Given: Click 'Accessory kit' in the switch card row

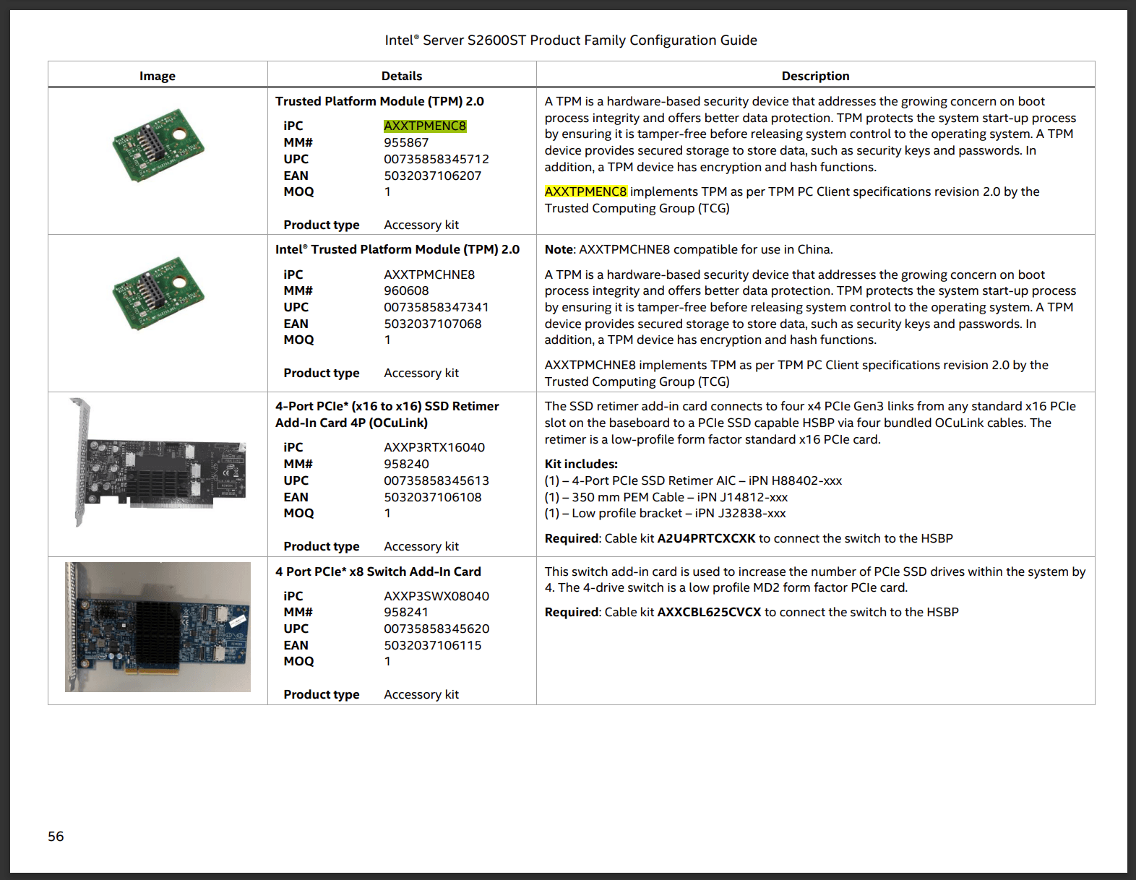Looking at the screenshot, I should coord(421,694).
